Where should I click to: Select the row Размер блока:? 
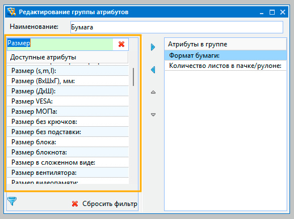click(68, 142)
